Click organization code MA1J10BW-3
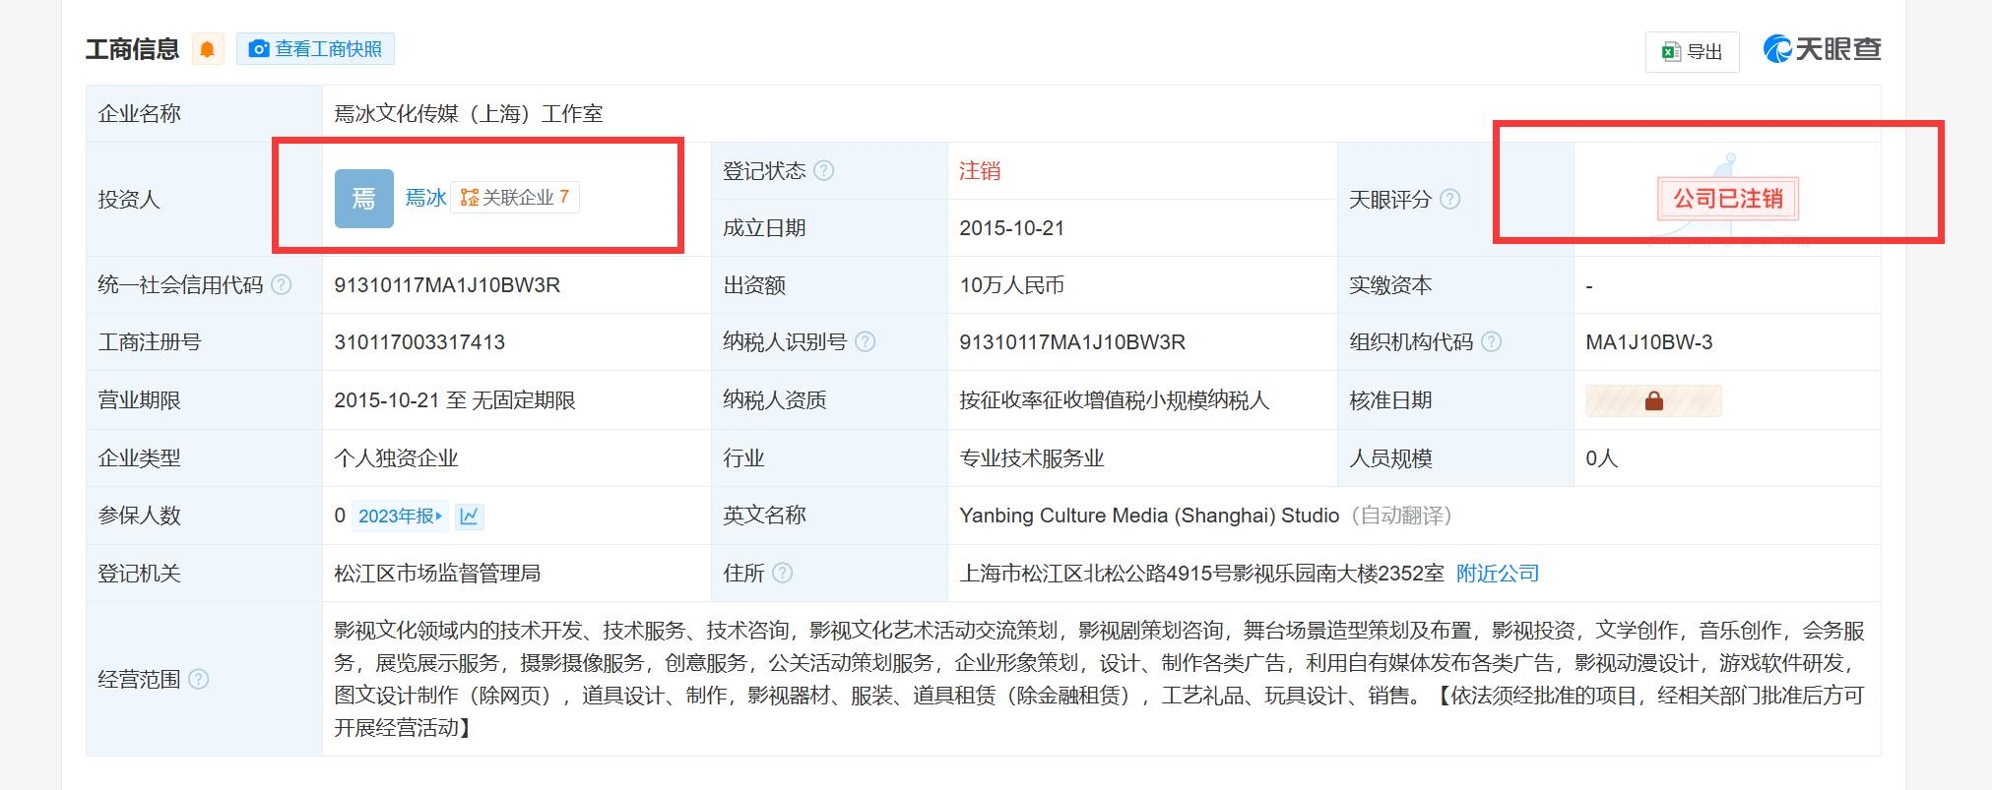Image resolution: width=1992 pixels, height=790 pixels. pyautogui.click(x=1649, y=342)
